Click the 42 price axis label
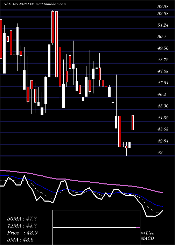The width and height of the screenshot is (175, 245). pos(160,153)
